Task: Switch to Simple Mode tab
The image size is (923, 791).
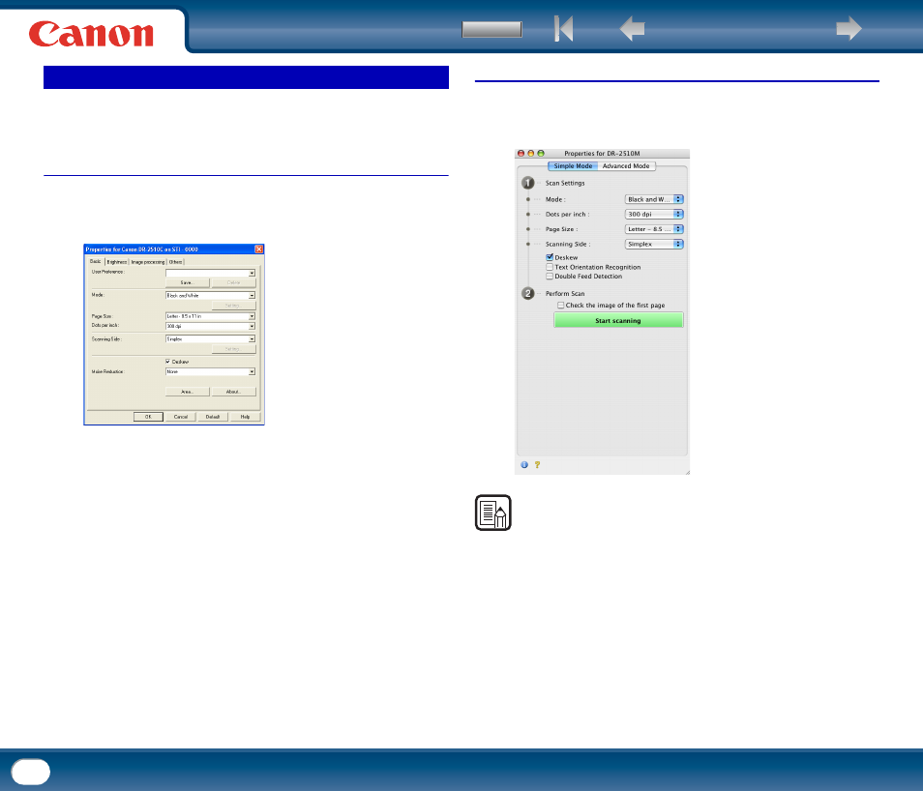Action: click(x=573, y=166)
